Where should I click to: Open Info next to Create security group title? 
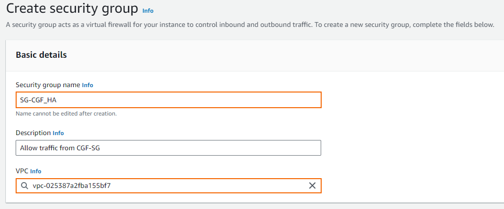[148, 11]
